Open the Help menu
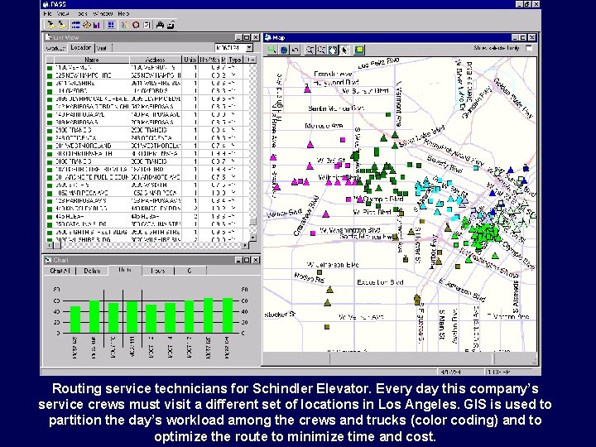The image size is (596, 447). pyautogui.click(x=123, y=13)
